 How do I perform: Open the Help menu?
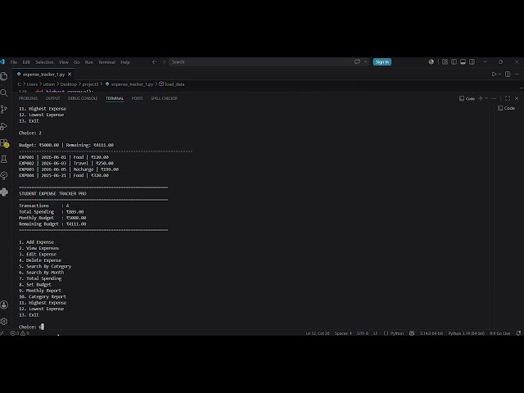[125, 62]
